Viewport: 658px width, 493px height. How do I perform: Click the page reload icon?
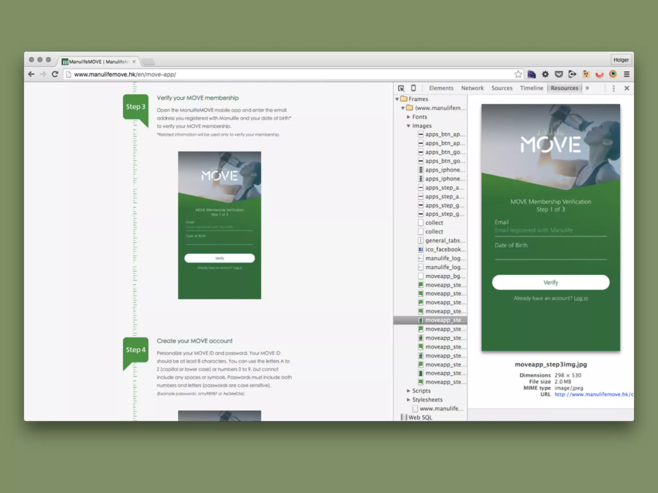click(x=55, y=74)
